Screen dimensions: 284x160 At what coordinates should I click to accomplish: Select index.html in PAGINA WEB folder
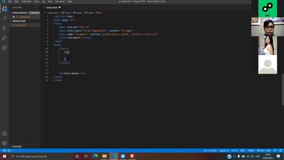tap(25, 25)
